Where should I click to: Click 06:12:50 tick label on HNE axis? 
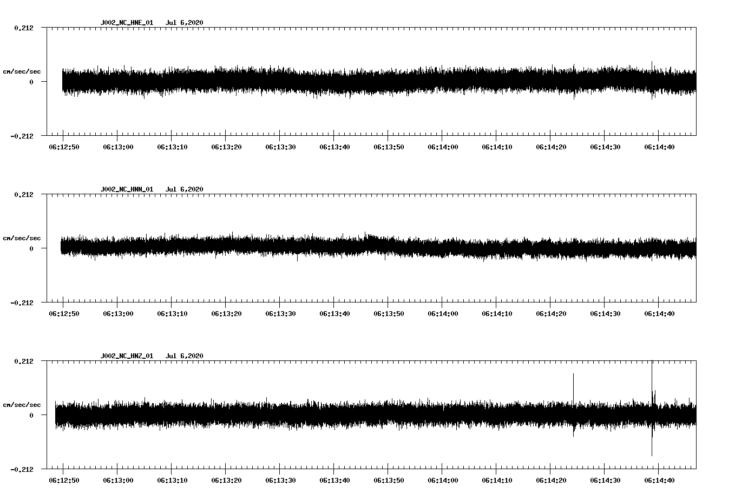point(64,147)
